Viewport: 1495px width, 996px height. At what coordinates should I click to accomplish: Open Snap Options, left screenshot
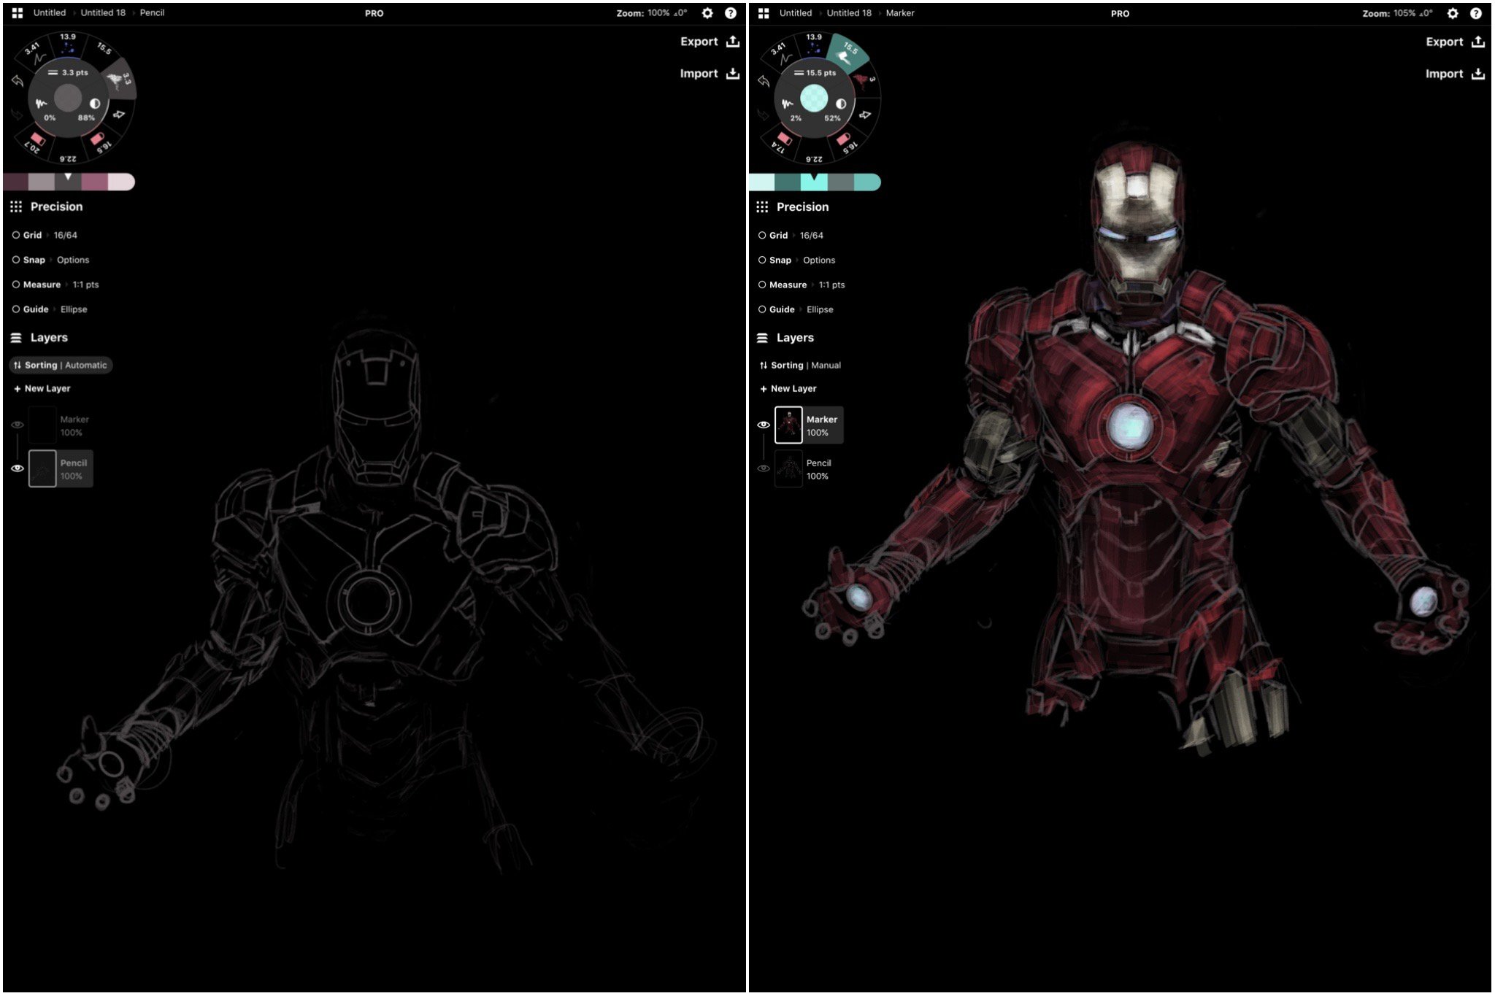tap(73, 260)
